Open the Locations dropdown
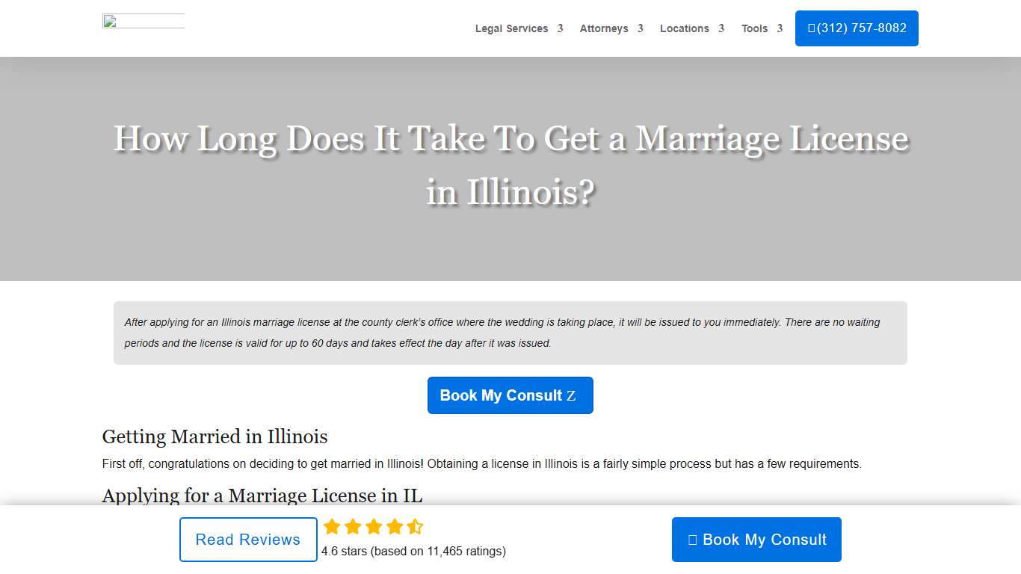 [x=721, y=28]
